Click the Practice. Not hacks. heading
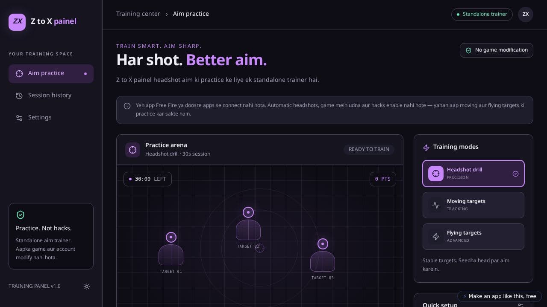Image resolution: width=547 pixels, height=307 pixels. point(44,228)
